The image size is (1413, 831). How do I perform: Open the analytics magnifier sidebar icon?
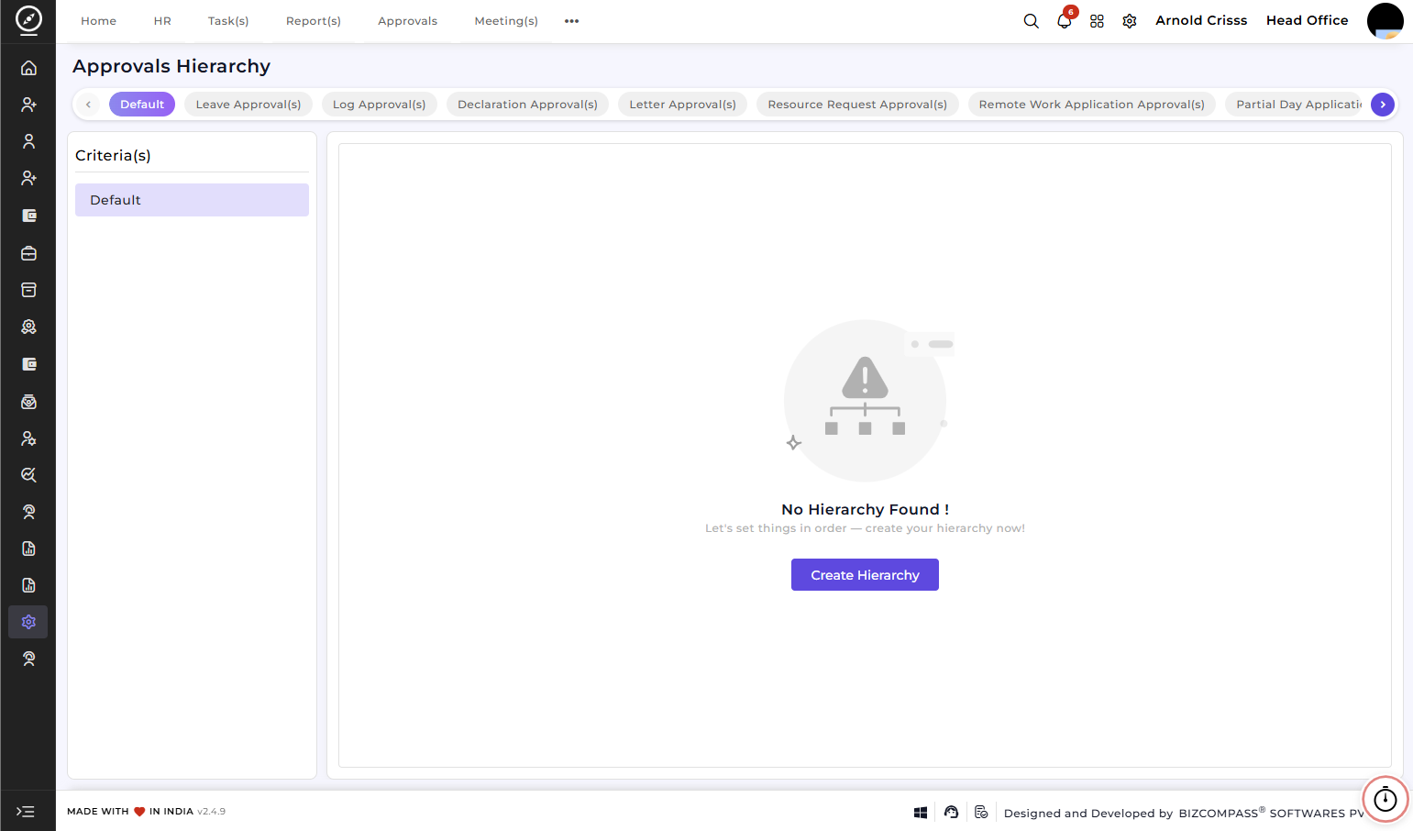coord(28,475)
